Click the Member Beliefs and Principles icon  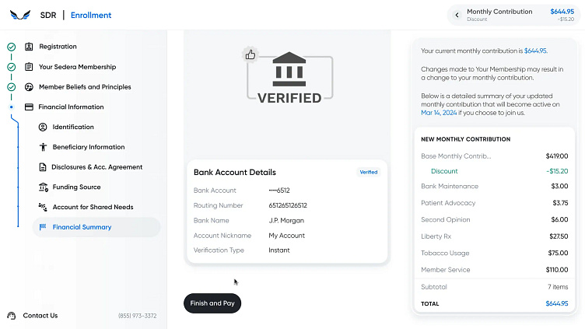point(29,87)
